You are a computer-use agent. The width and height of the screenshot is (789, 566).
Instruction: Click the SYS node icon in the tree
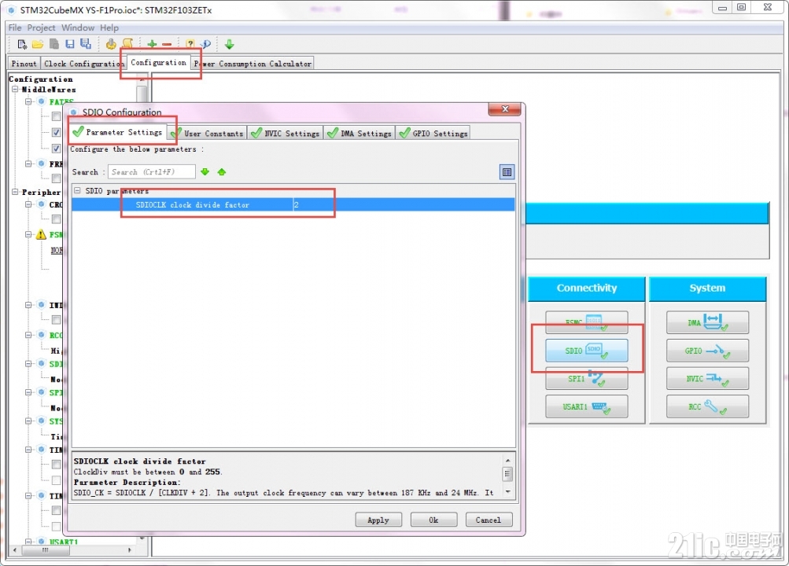tap(41, 421)
